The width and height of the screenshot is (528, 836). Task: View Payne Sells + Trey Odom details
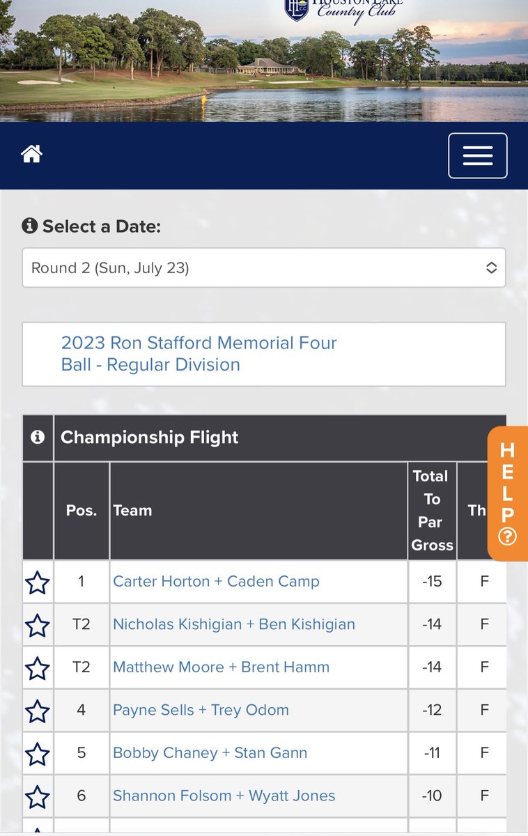201,710
